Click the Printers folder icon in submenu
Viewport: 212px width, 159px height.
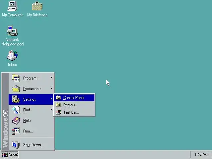pos(58,105)
